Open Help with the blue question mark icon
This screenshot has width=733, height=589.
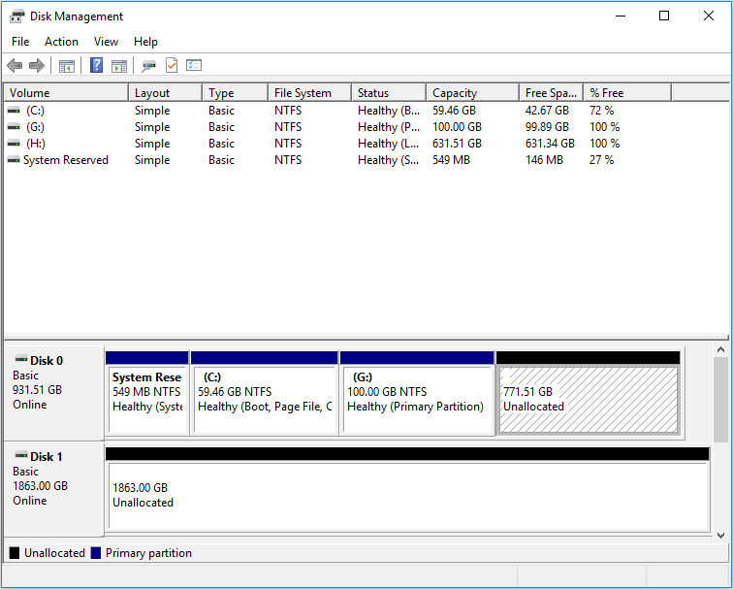click(97, 66)
